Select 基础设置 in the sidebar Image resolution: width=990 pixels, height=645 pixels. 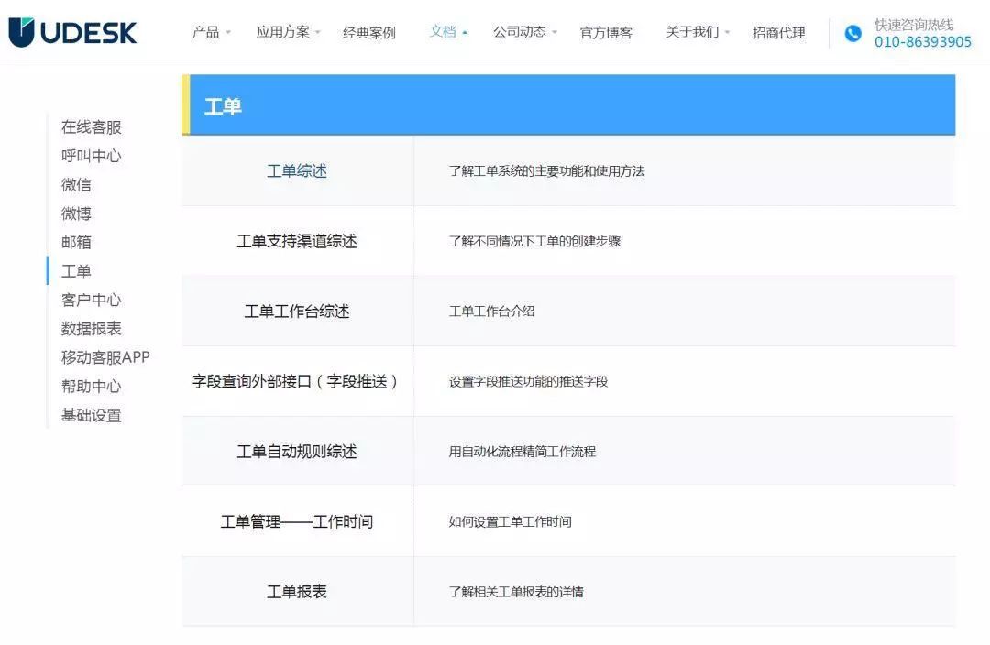tap(92, 415)
